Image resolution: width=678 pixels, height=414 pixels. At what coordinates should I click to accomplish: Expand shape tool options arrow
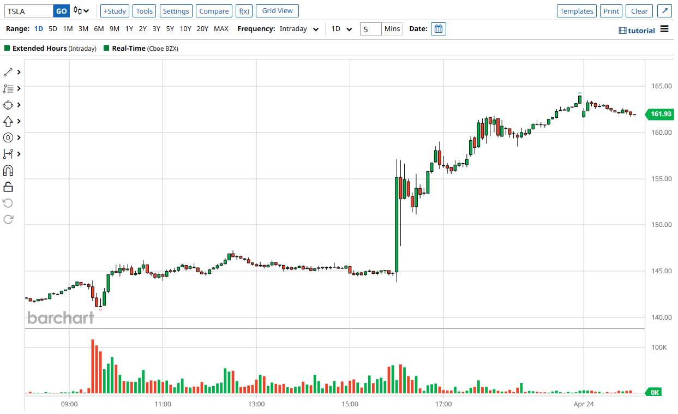19,105
